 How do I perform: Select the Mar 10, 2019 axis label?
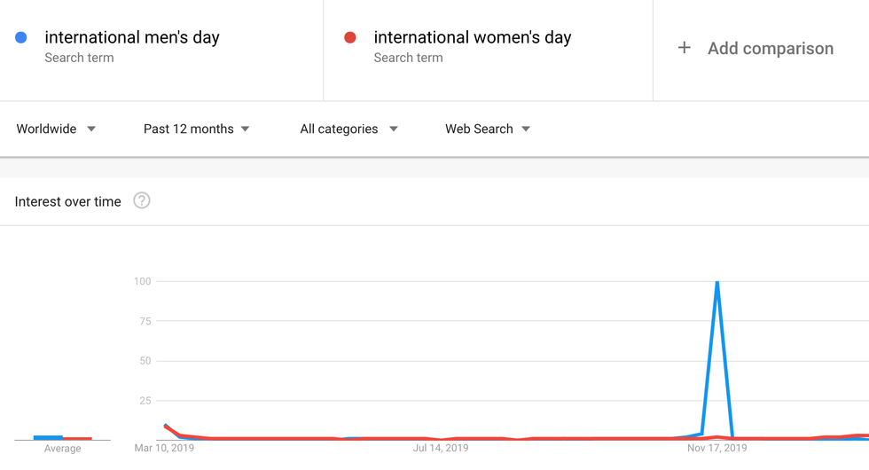coord(164,448)
